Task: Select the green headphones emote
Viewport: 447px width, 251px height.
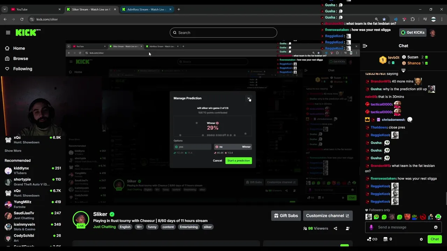Action: pos(438,217)
